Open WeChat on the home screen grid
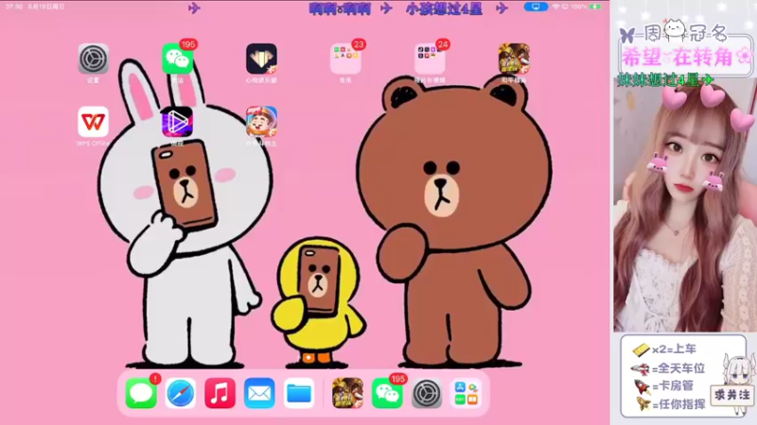Viewport: 757px width, 425px height. [x=177, y=59]
